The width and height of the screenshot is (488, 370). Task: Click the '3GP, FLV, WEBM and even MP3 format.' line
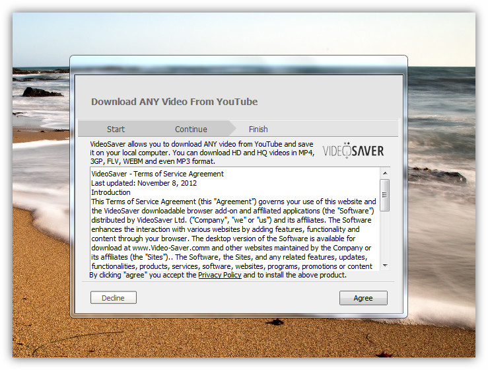click(x=153, y=161)
